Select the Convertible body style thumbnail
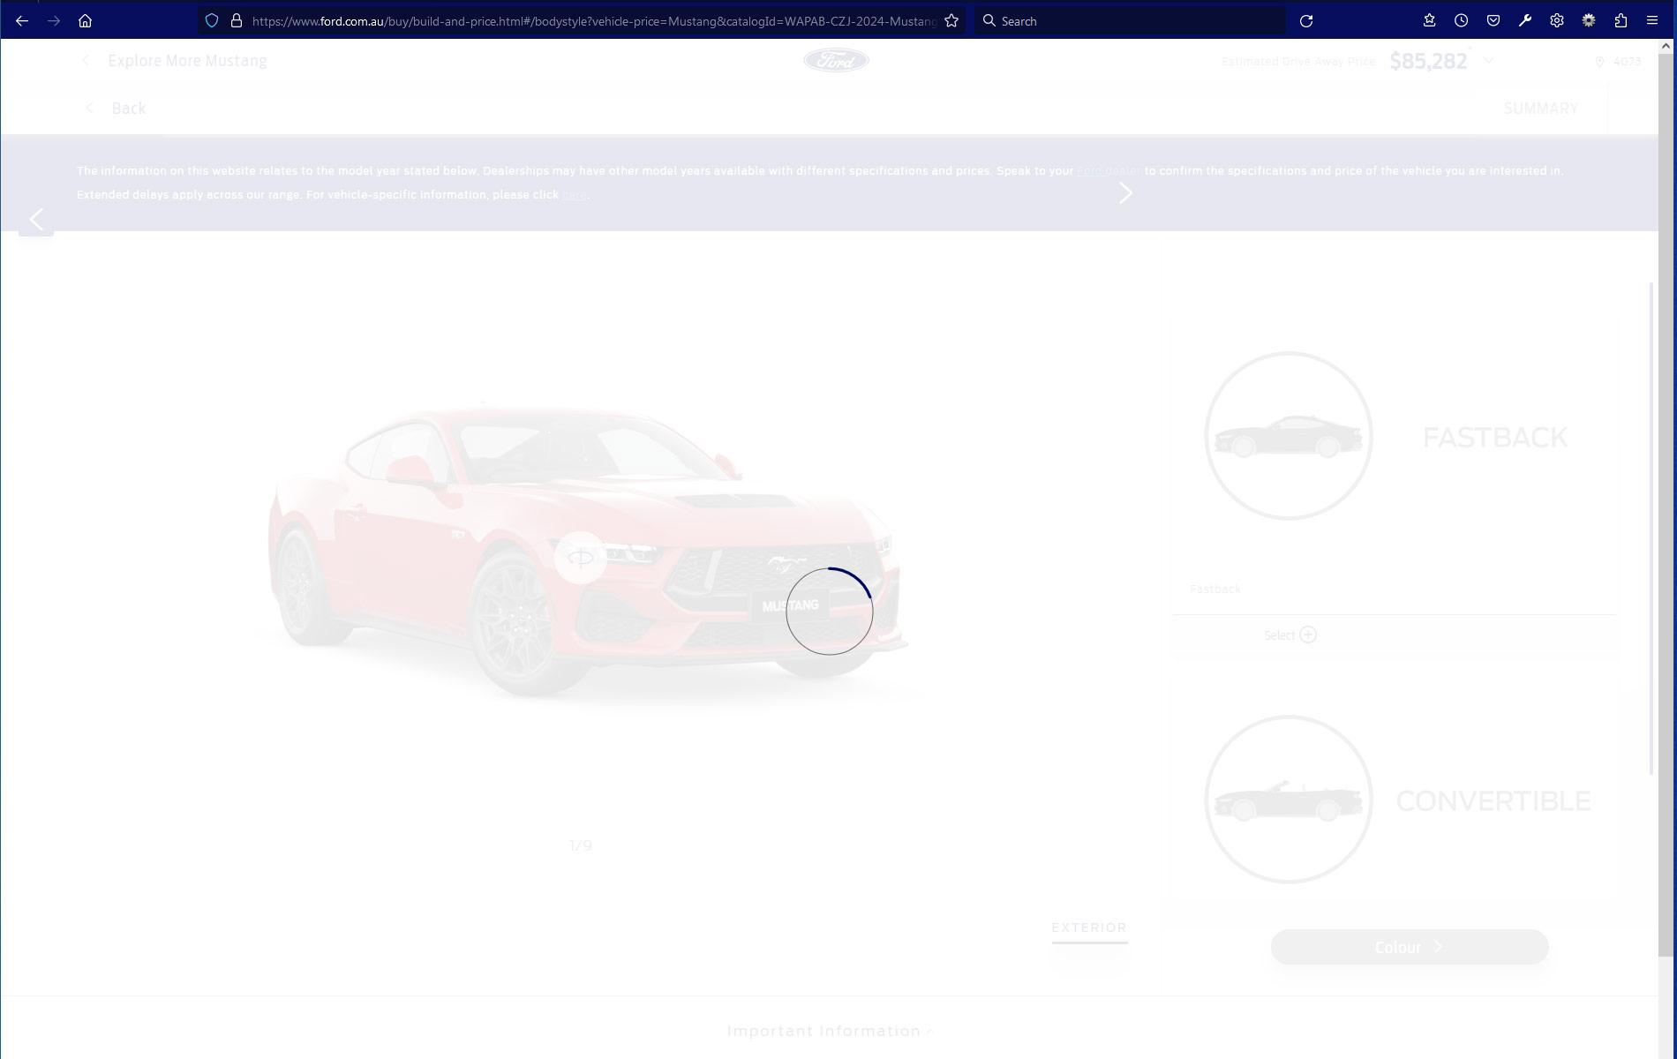Image resolution: width=1677 pixels, height=1059 pixels. (x=1289, y=800)
